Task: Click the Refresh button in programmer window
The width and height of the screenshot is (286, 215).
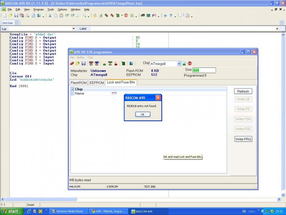Action: point(243,91)
